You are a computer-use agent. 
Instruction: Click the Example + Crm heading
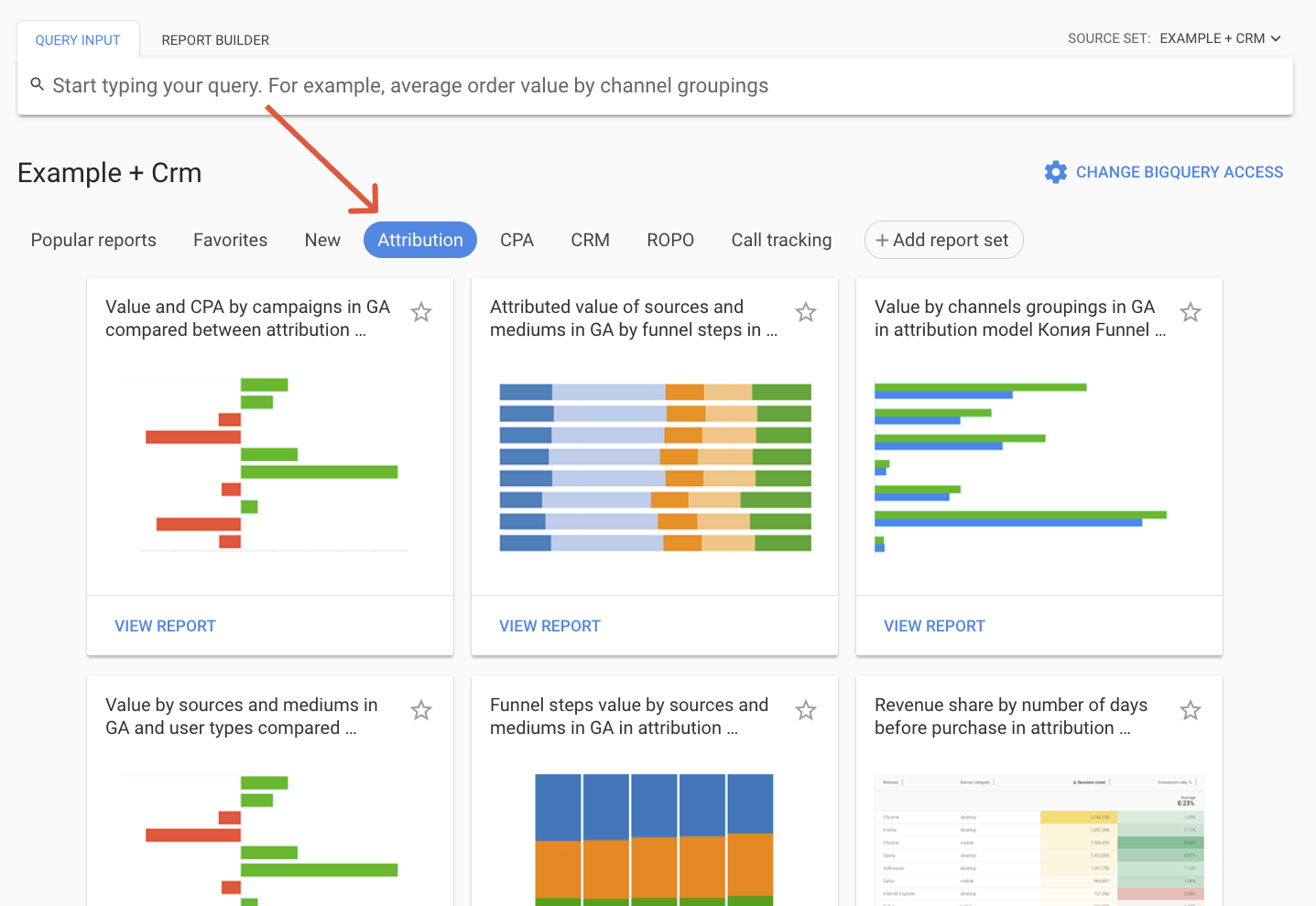pos(109,173)
